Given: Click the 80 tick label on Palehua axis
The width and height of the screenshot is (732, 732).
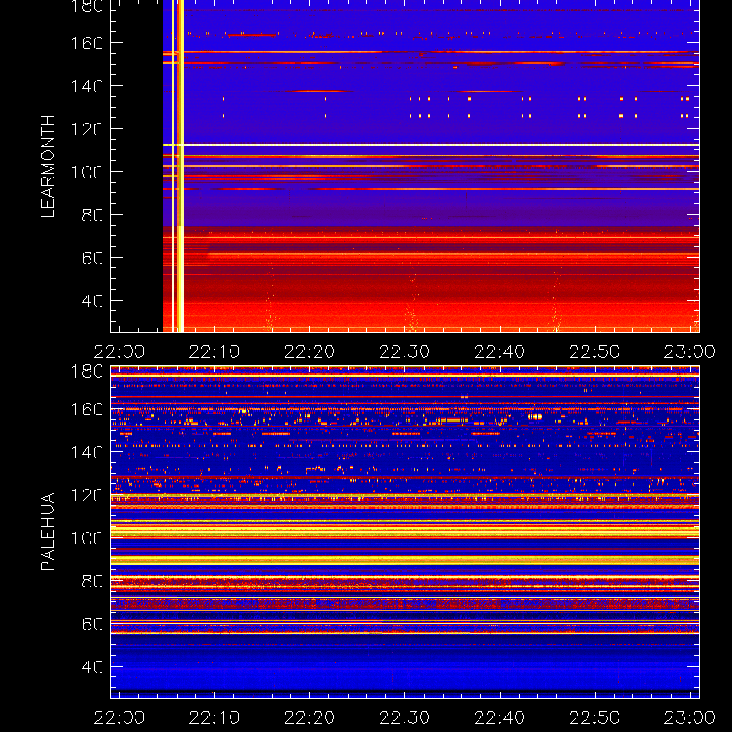Looking at the screenshot, I should click(x=92, y=581).
